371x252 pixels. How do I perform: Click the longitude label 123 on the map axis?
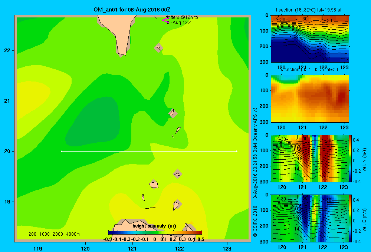[227, 248]
